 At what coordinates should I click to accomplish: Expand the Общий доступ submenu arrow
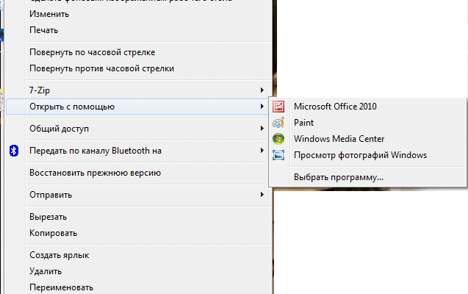point(262,129)
